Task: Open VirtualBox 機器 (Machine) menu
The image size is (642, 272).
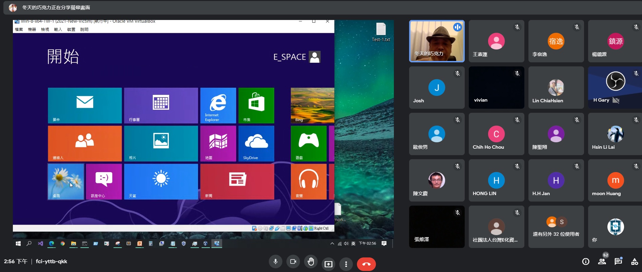Action: (x=32, y=29)
